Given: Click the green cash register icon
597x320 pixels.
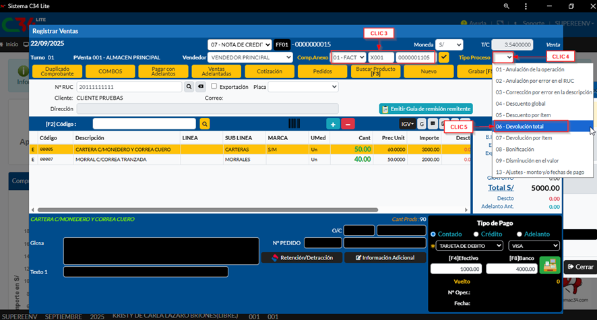Looking at the screenshot, I should pos(550,266).
